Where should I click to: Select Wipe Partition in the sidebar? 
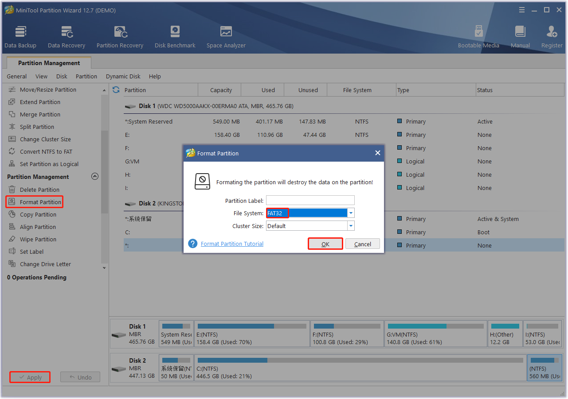click(38, 240)
